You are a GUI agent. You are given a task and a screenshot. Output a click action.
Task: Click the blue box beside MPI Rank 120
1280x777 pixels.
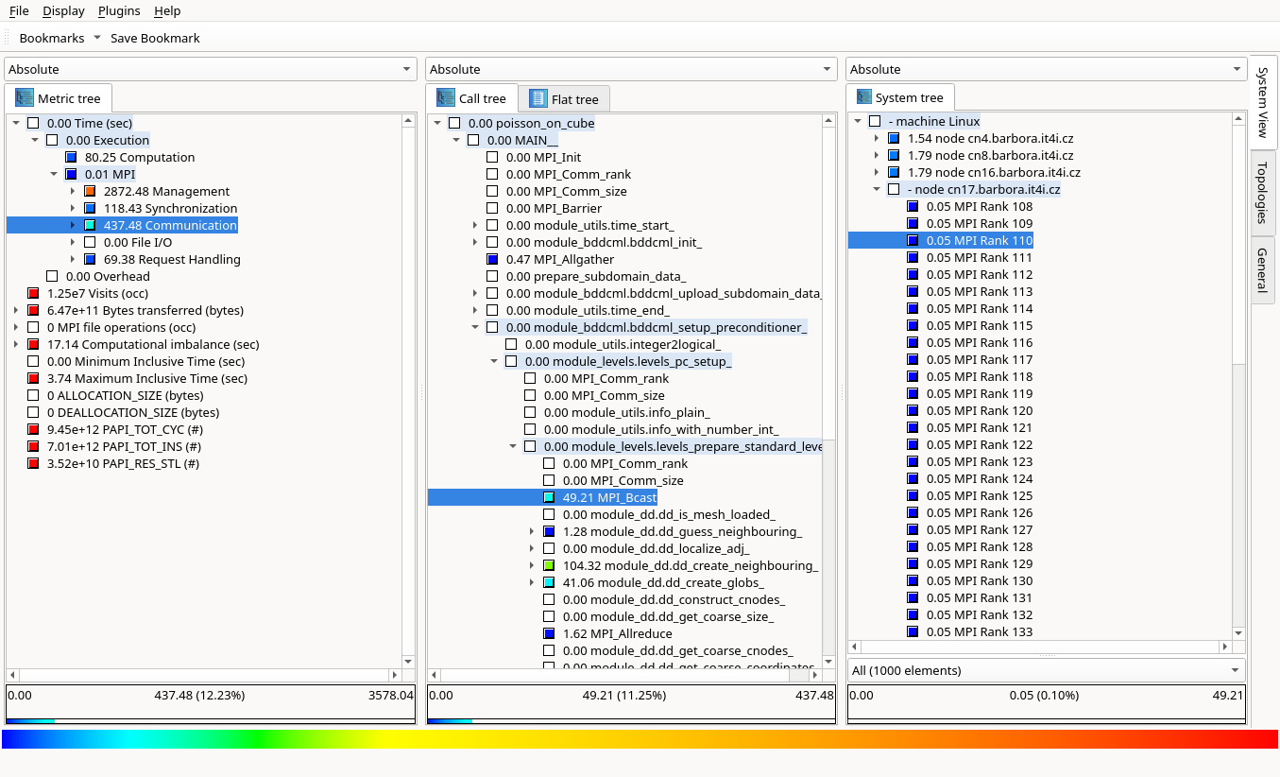coord(913,411)
